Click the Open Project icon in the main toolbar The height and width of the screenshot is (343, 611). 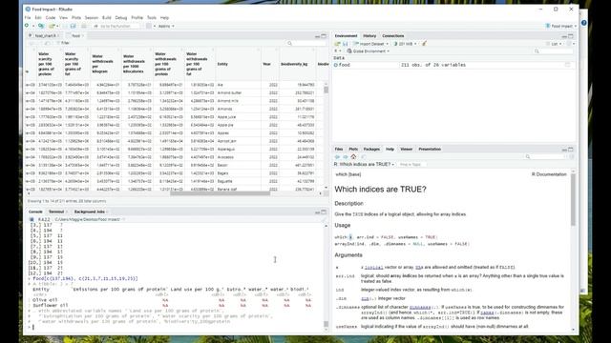(41, 26)
